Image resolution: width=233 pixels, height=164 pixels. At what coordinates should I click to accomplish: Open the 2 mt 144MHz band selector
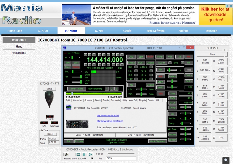(77, 89)
